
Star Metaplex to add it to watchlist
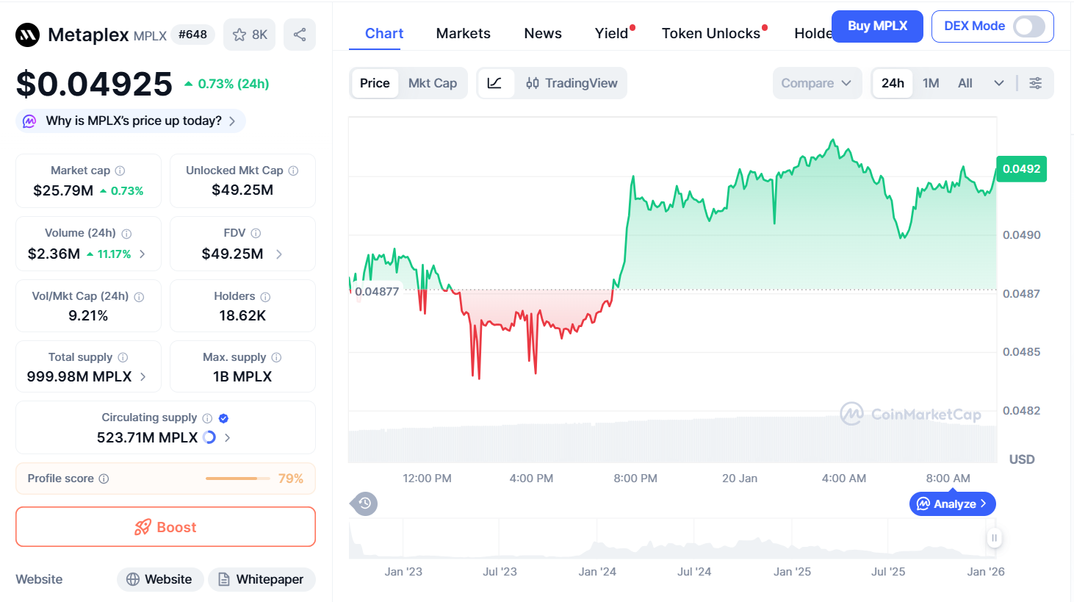pos(239,34)
